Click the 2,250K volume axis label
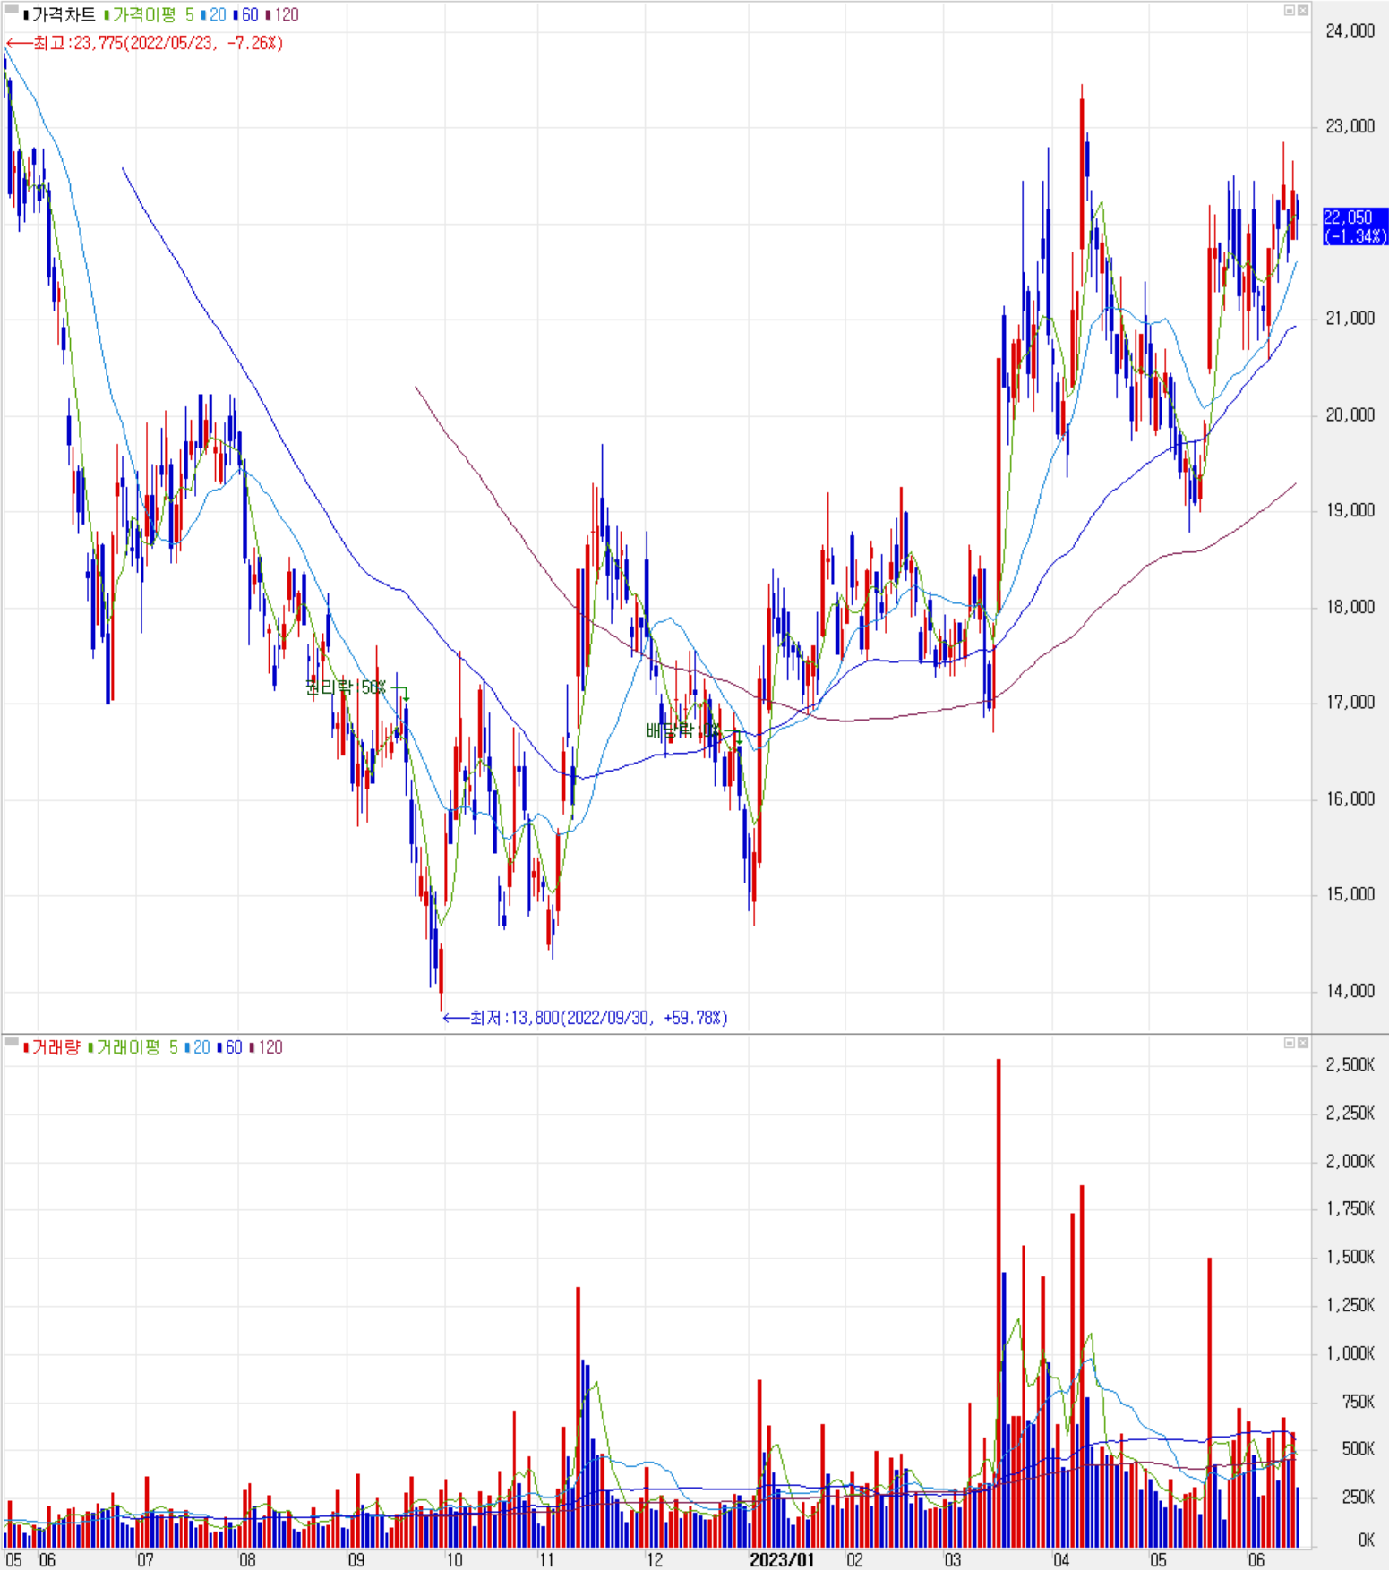This screenshot has height=1570, width=1389. click(1350, 1114)
